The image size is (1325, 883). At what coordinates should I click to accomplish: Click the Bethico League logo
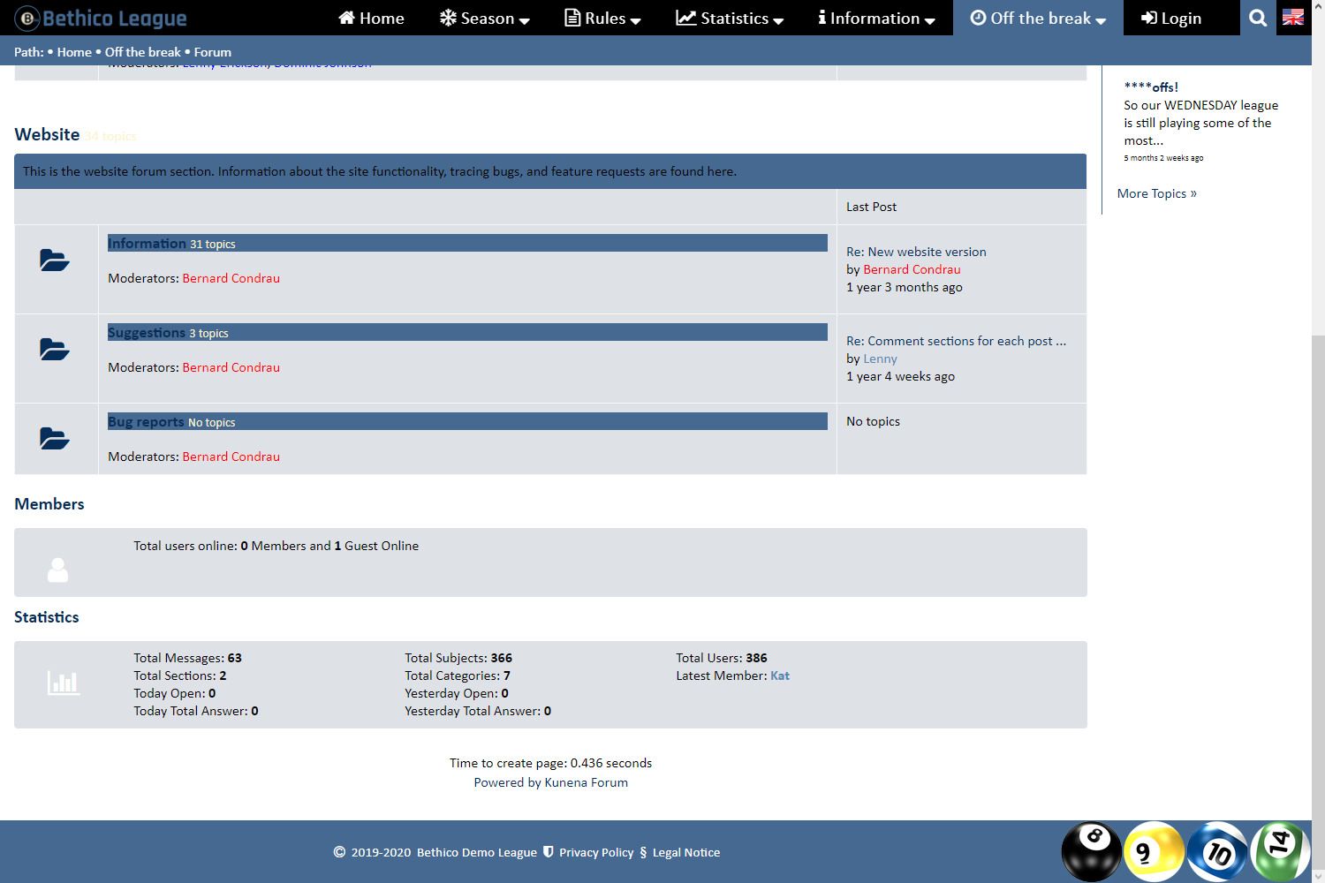pyautogui.click(x=101, y=18)
